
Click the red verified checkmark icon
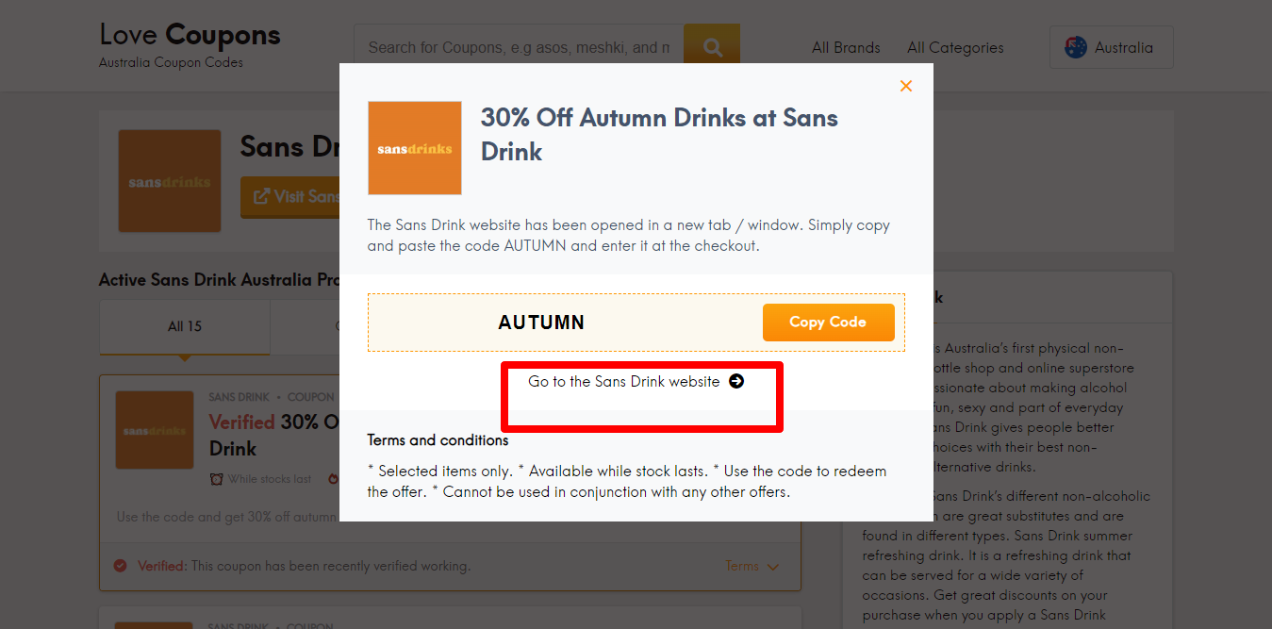120,566
